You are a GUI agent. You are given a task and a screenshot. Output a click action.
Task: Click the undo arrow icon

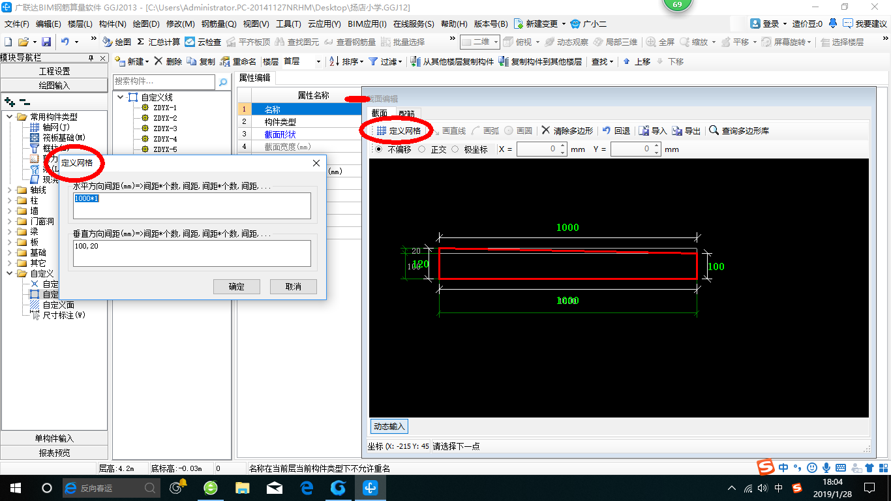[x=65, y=42]
